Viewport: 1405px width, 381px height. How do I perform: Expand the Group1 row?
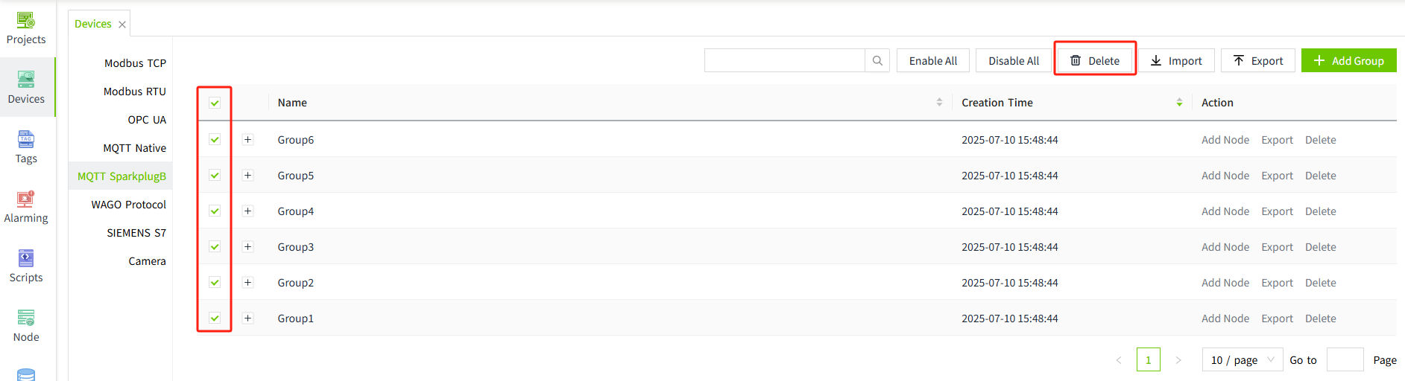(248, 318)
